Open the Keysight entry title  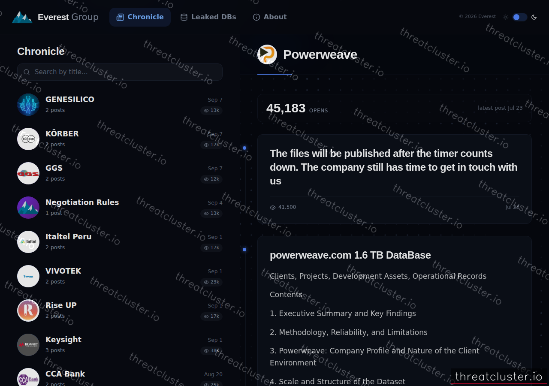click(63, 340)
